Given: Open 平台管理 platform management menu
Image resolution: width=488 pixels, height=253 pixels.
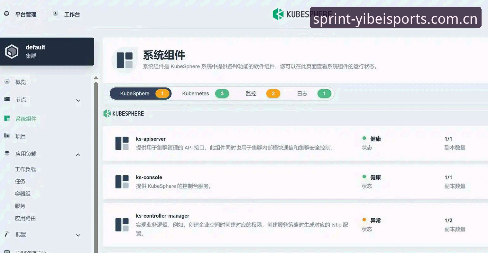Looking at the screenshot, I should coord(26,14).
